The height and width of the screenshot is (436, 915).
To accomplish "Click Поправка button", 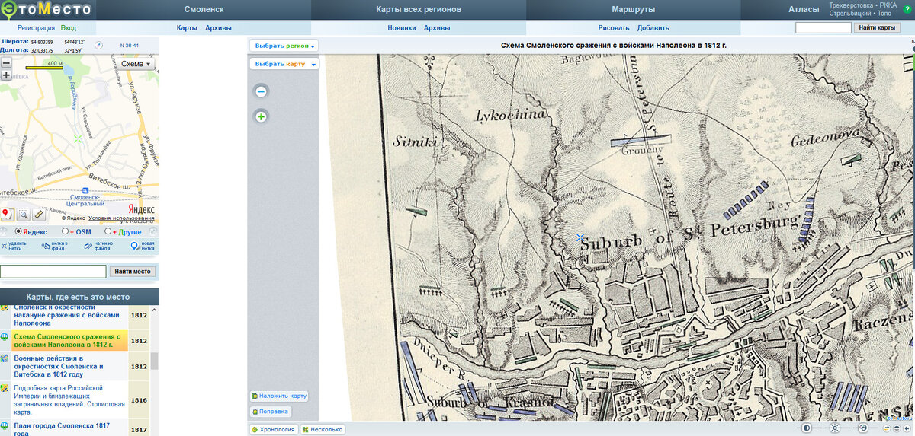I will [269, 412].
